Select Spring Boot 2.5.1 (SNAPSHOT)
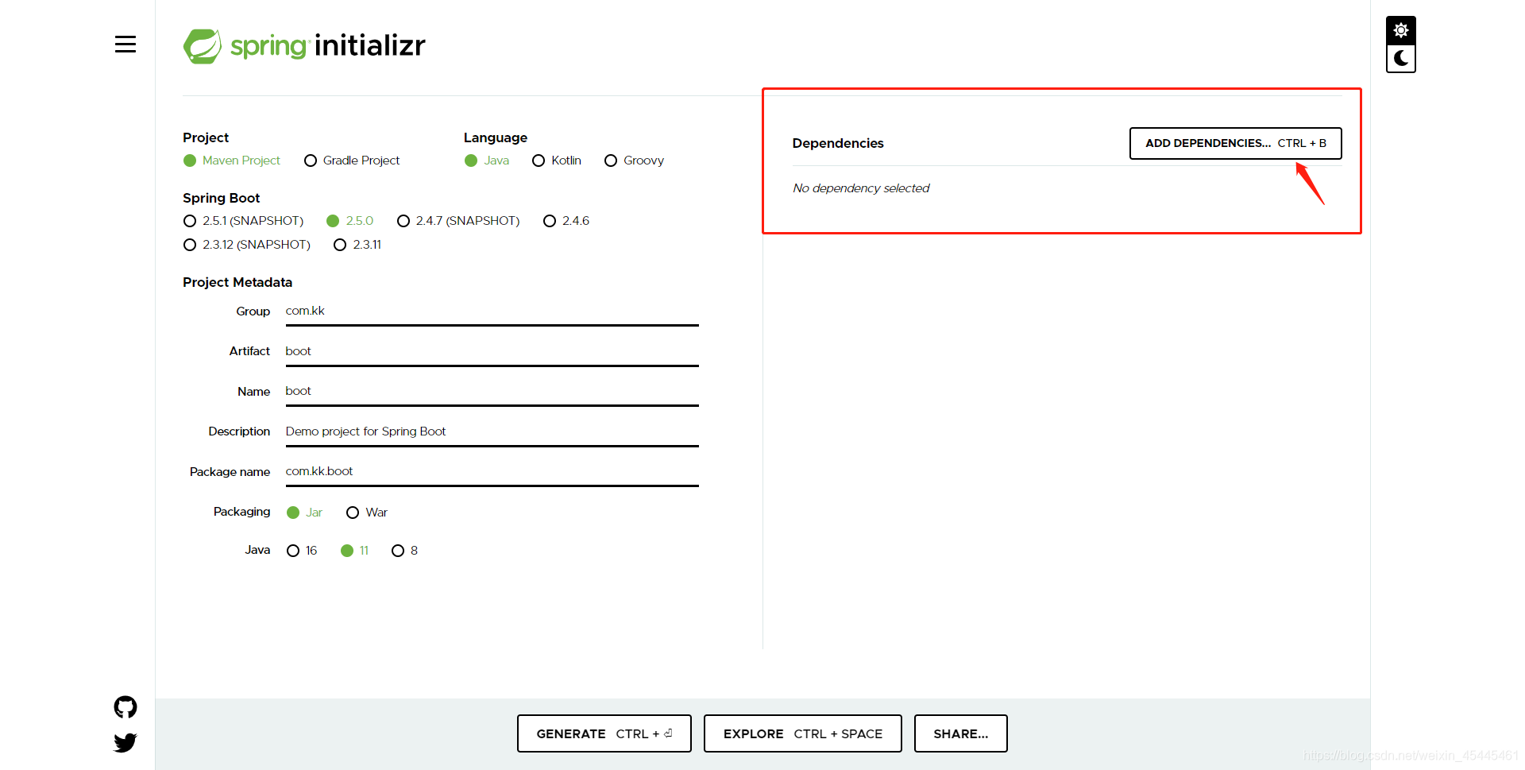Image resolution: width=1525 pixels, height=770 pixels. 243,221
